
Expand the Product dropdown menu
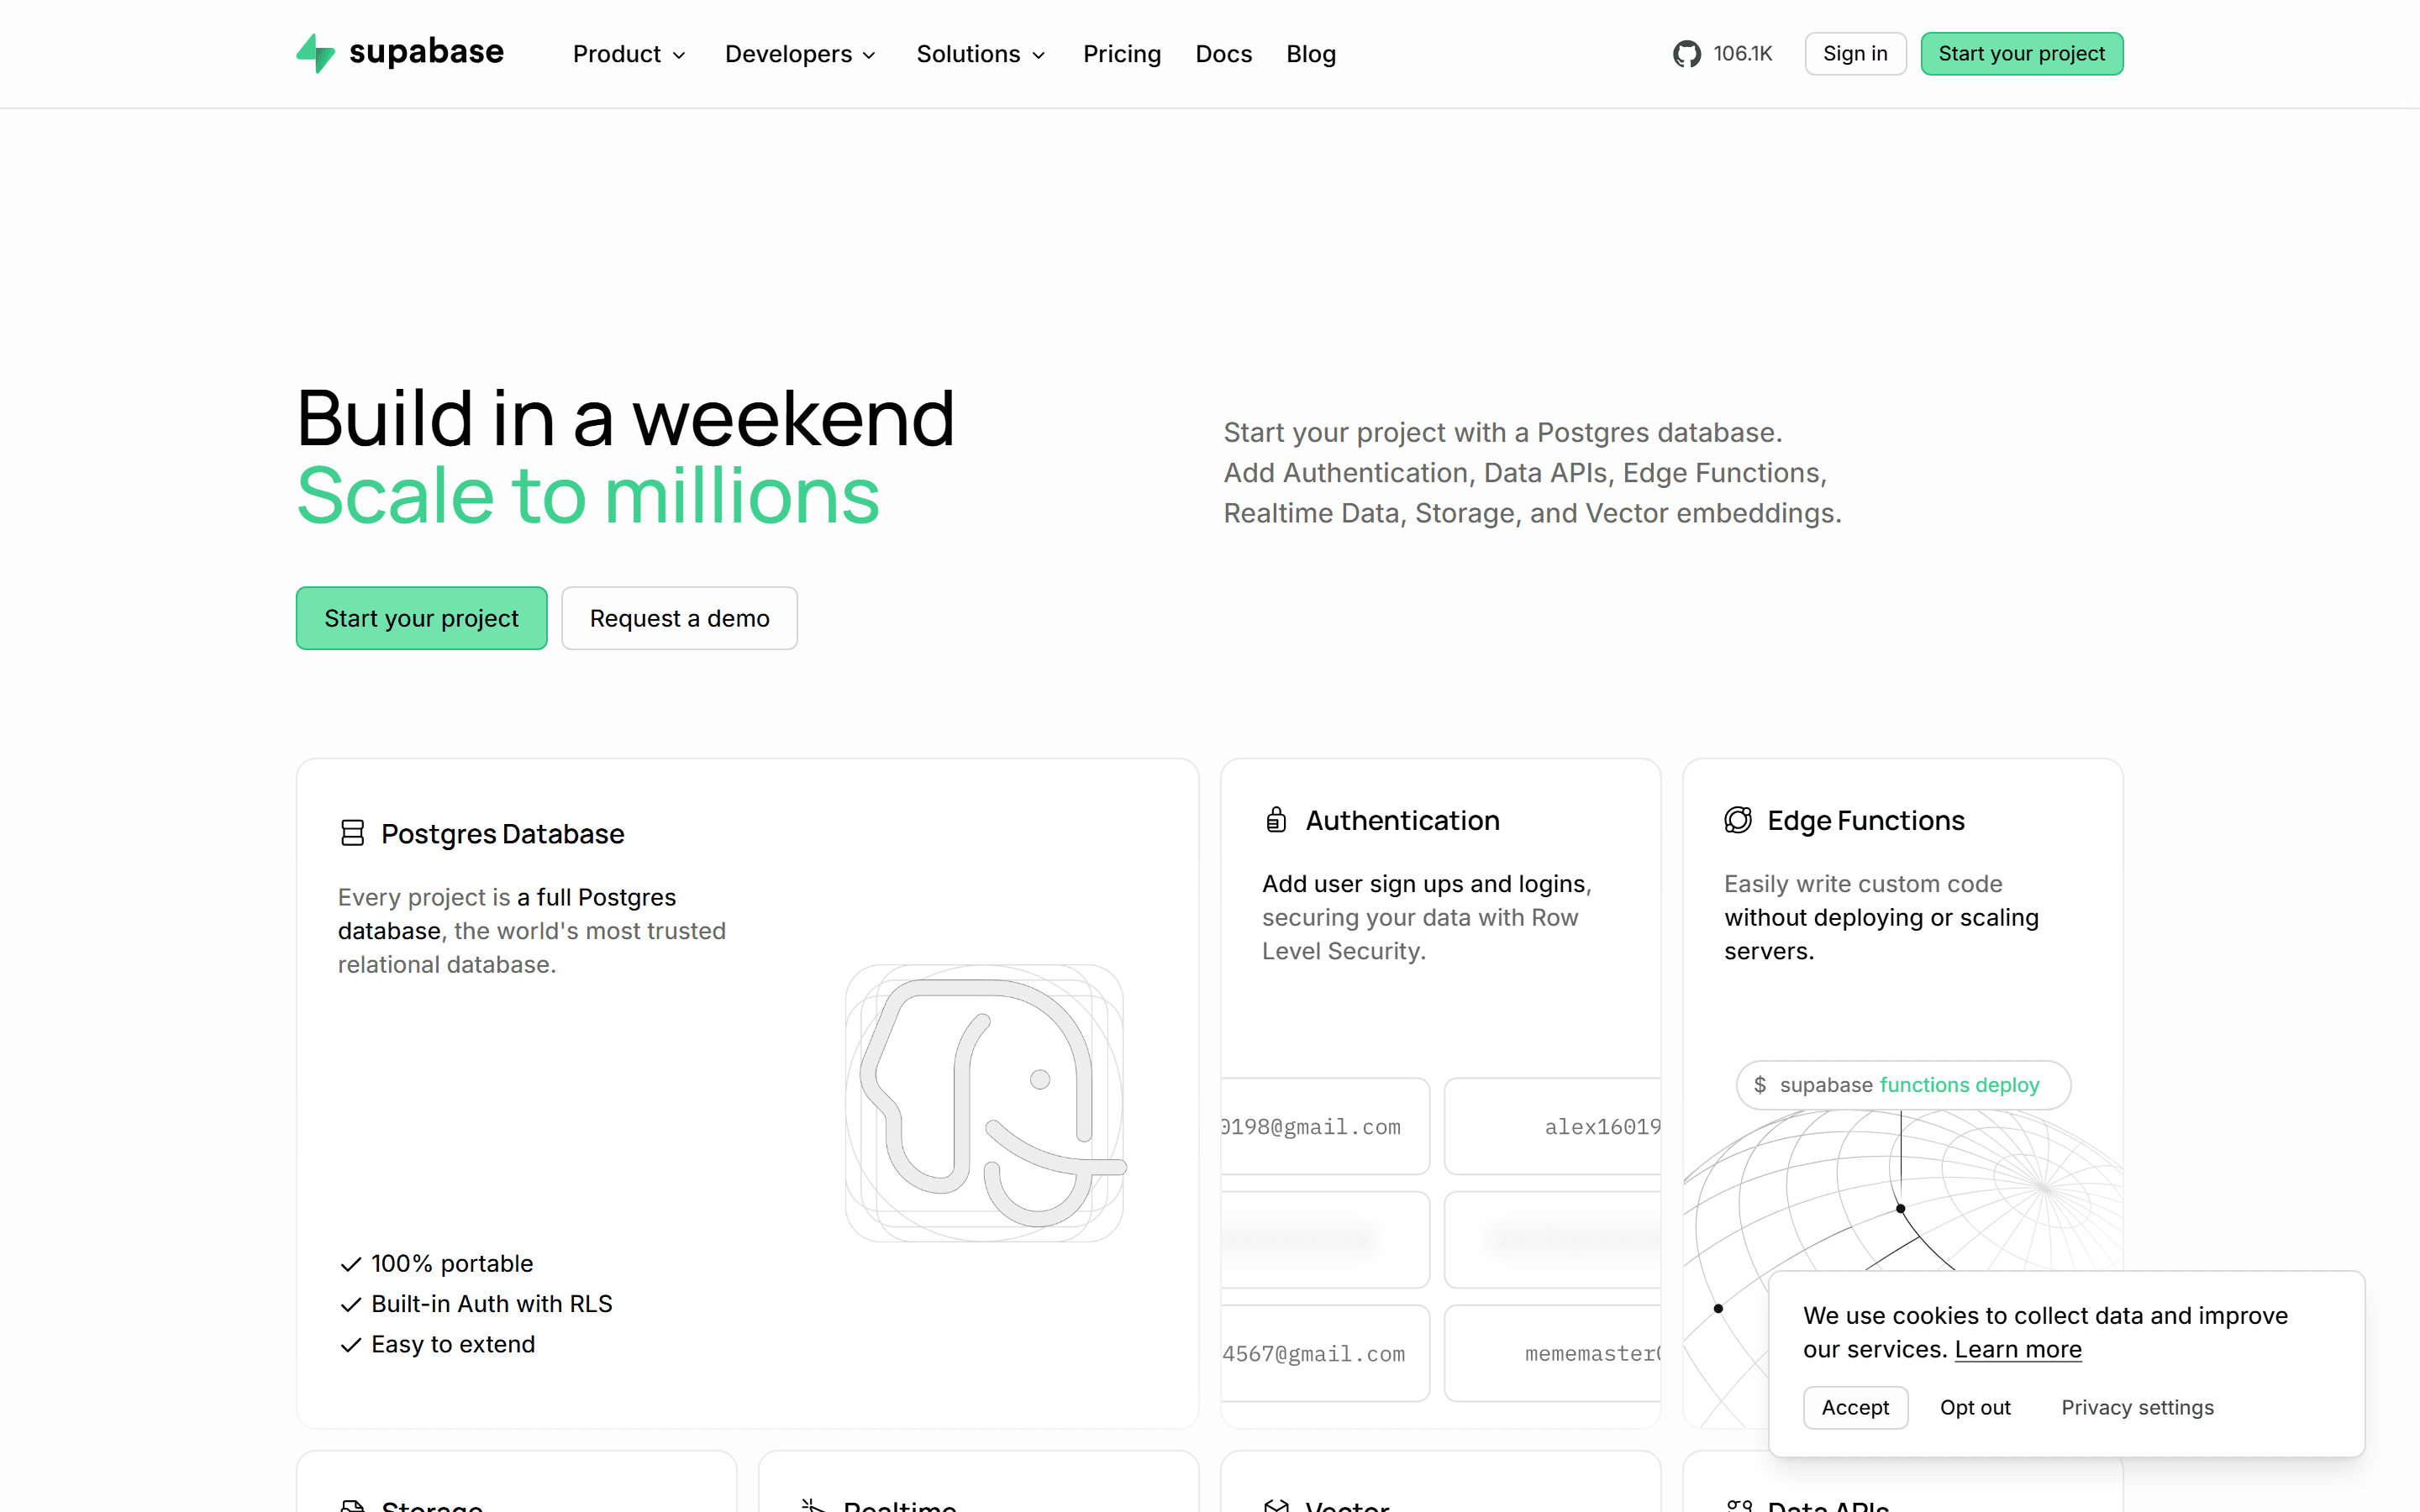tap(629, 54)
